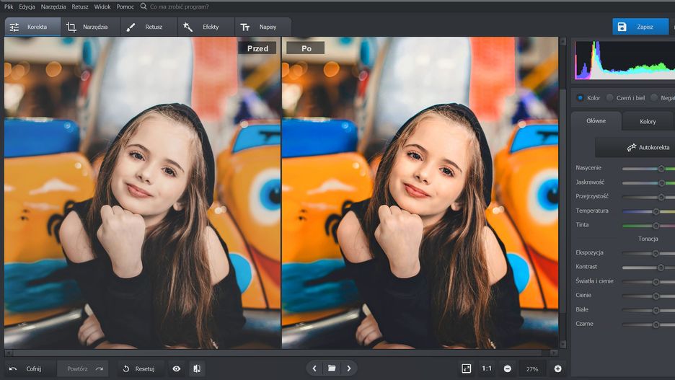The image size is (675, 380).
Task: Open the Widok menu
Action: (102, 6)
